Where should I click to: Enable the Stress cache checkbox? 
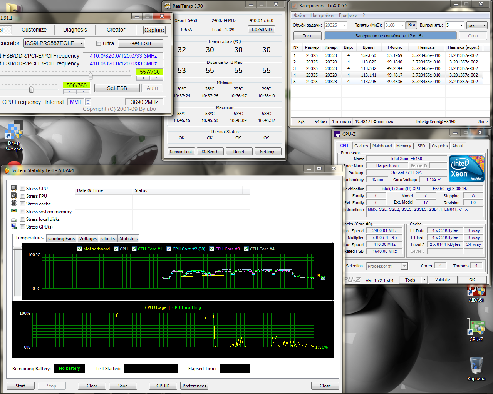pos(23,204)
